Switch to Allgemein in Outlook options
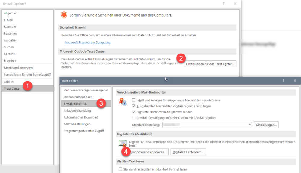Image resolution: width=301 pixels, height=173 pixels. pos(10,13)
